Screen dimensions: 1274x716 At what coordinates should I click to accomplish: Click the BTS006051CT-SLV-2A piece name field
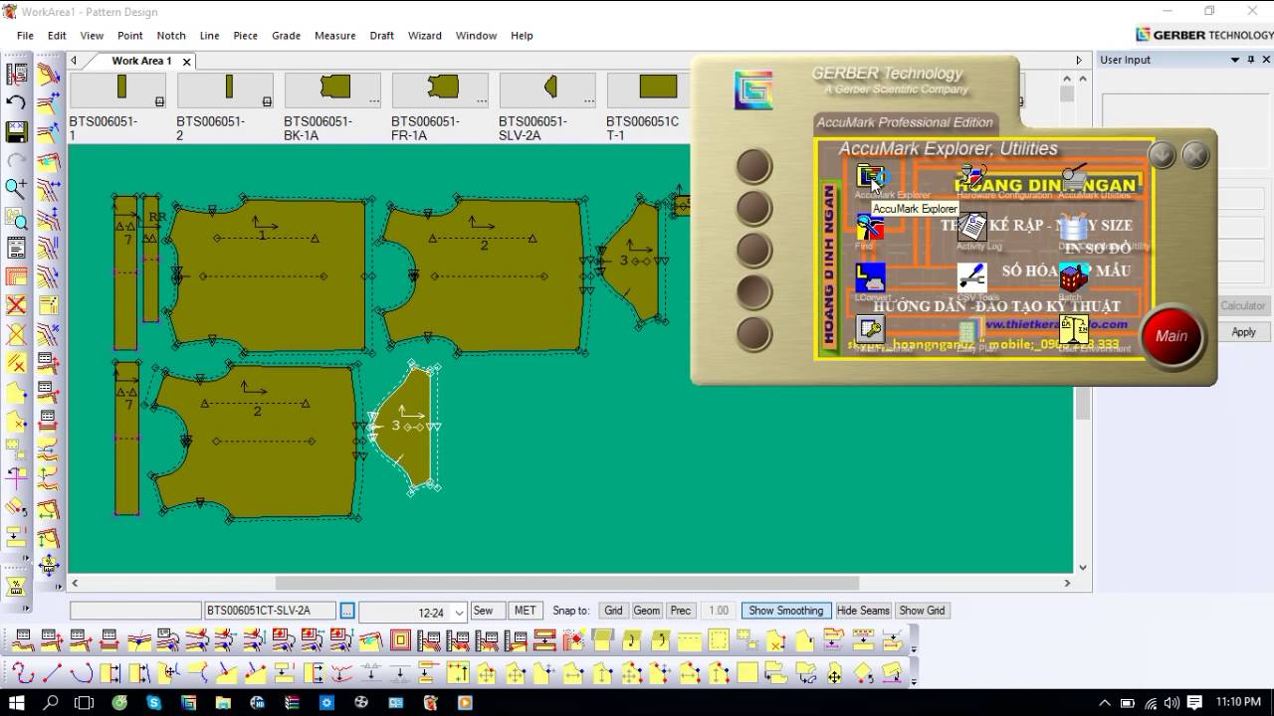[269, 611]
